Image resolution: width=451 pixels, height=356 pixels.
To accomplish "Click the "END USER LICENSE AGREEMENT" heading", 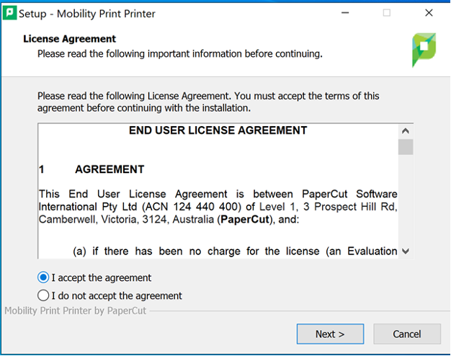I will [218, 130].
